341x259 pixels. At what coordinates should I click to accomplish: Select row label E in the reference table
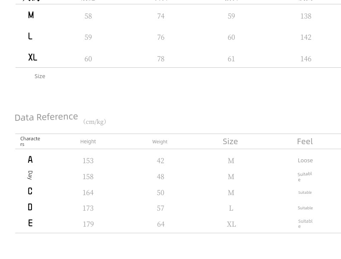pyautogui.click(x=30, y=223)
